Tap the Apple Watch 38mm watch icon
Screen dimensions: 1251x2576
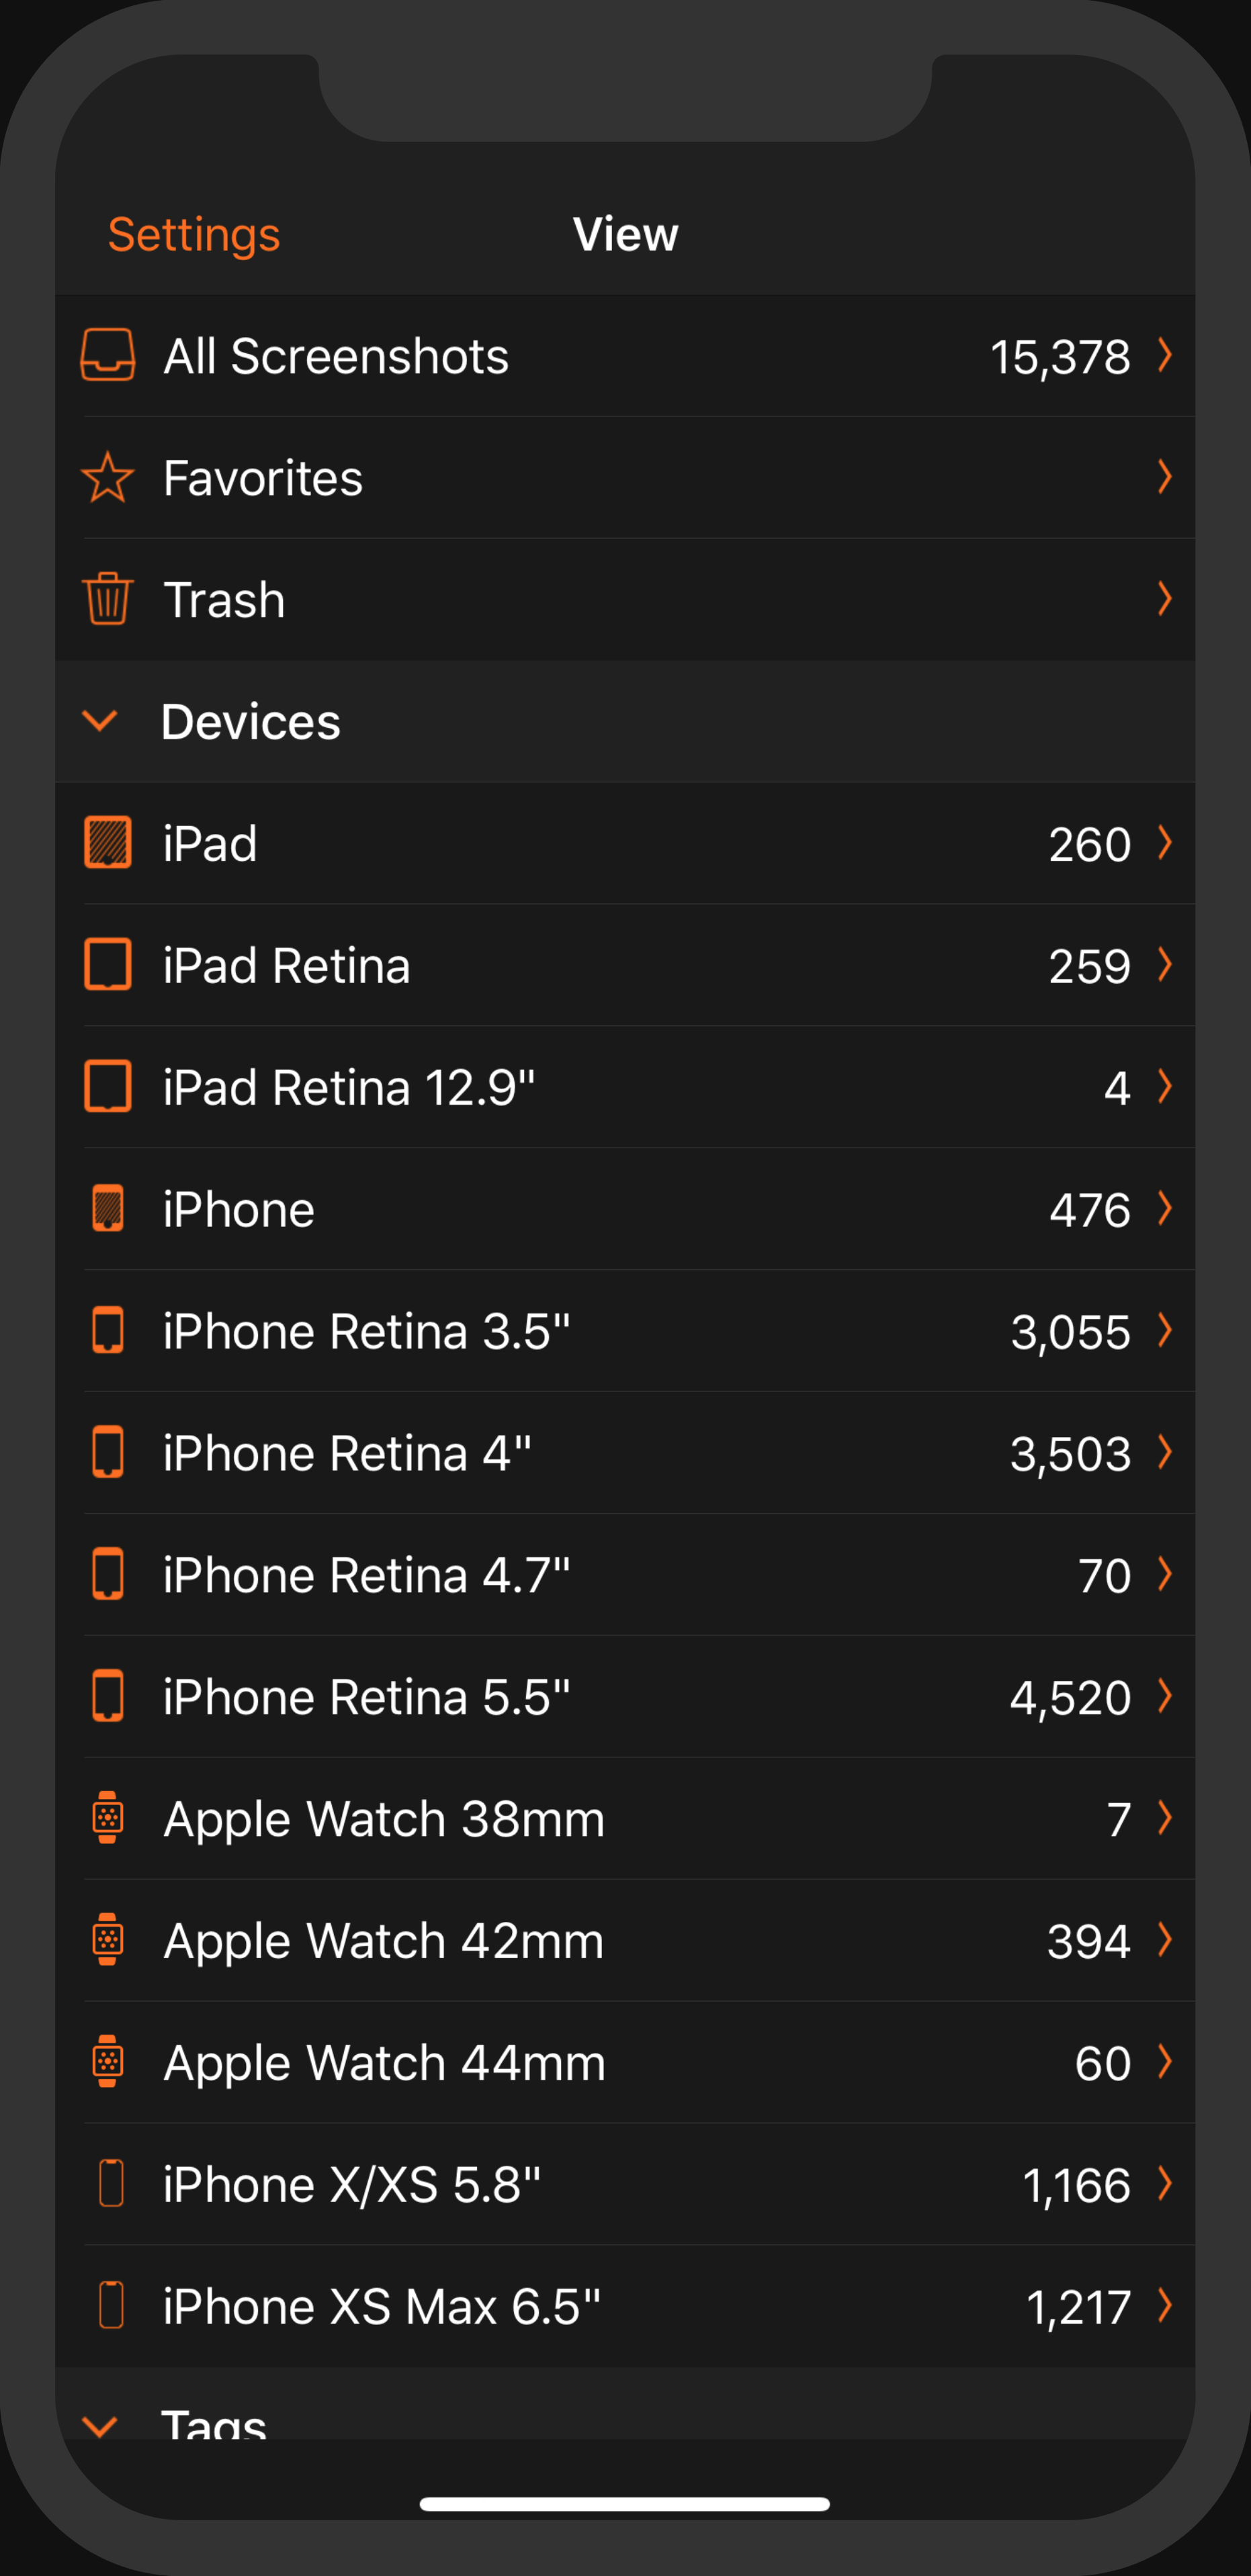coord(107,1818)
